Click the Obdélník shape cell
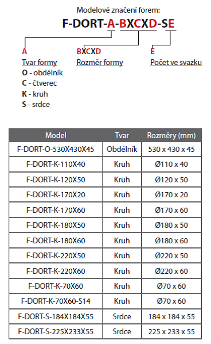Image resolution: width=211 pixels, height=344 pixels. tap(122, 150)
